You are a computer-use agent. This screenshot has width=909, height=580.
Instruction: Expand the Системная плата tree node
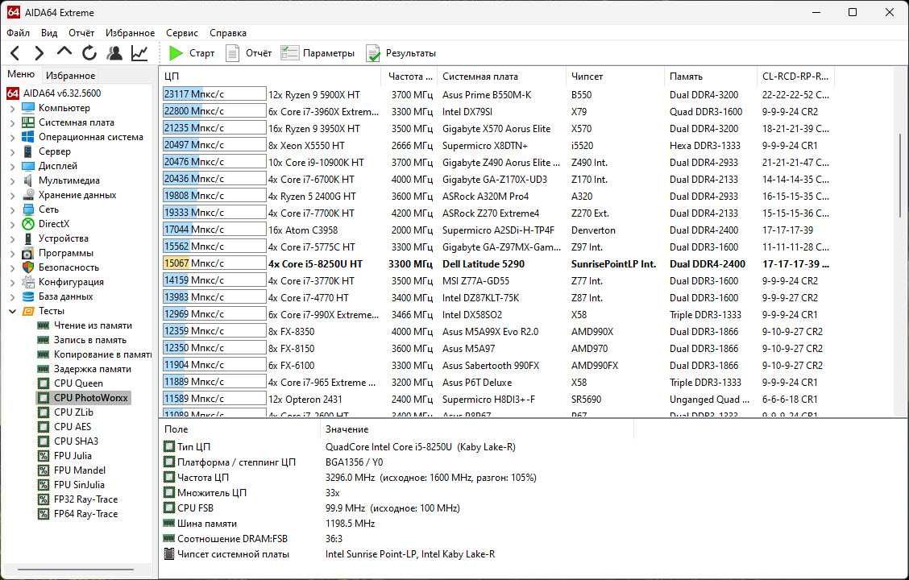pos(12,122)
